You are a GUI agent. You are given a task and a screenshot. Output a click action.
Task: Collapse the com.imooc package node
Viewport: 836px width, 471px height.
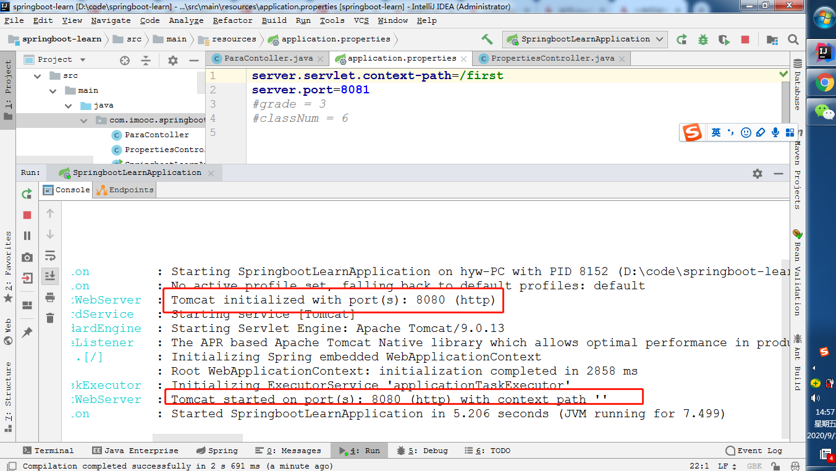[84, 121]
